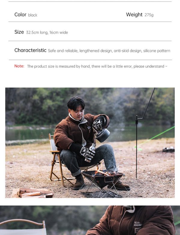Click the patterned glove holding bottle
The image size is (180, 235).
click(x=87, y=154)
